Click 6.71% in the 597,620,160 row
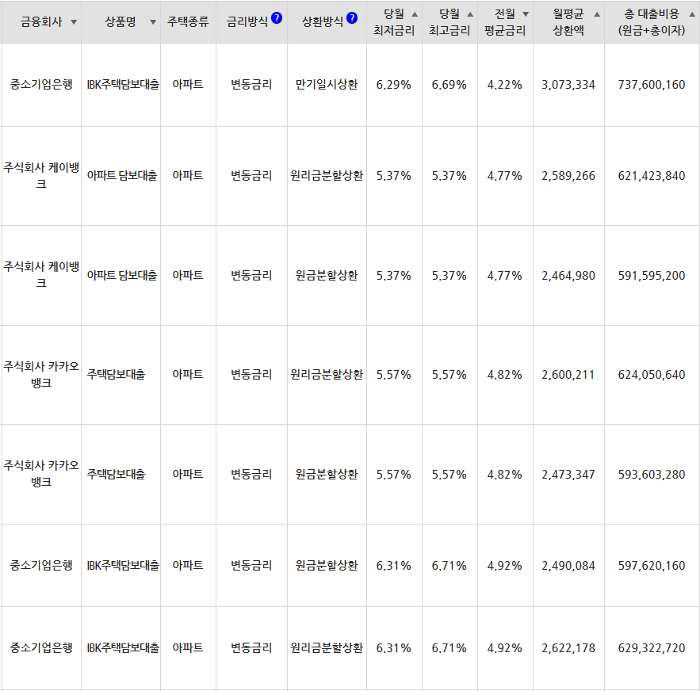700x691 pixels. tap(449, 566)
